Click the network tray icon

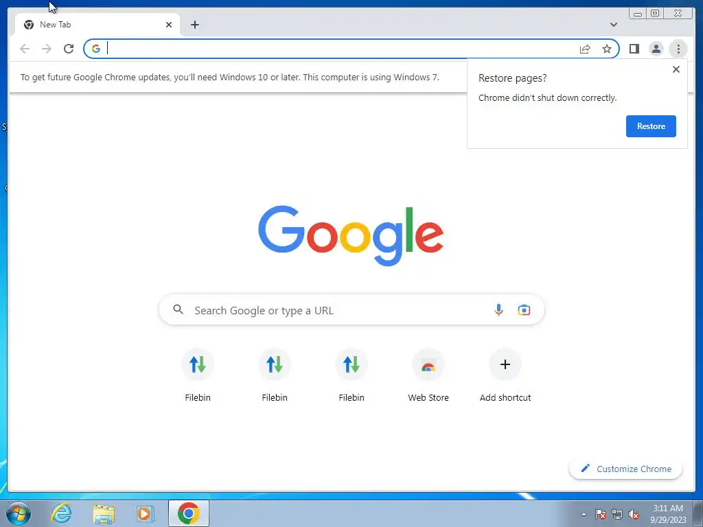coord(617,514)
